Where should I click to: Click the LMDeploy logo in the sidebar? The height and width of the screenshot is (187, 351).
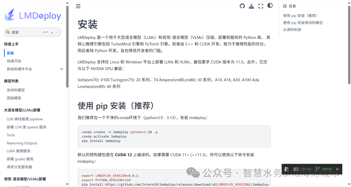pos(32,15)
